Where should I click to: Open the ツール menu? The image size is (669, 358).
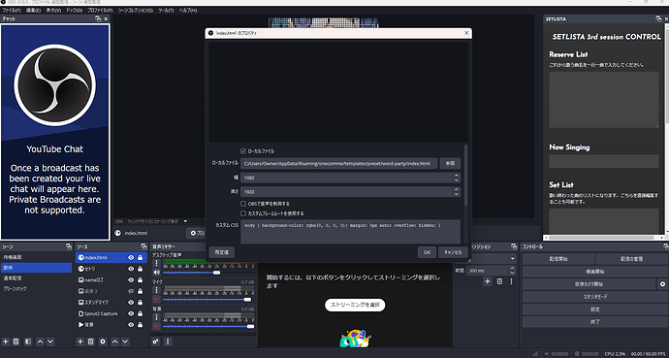click(x=166, y=10)
